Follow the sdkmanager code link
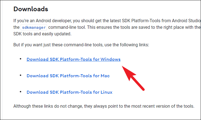Image resolution: width=201 pixels, height=120 pixels. click(34, 27)
